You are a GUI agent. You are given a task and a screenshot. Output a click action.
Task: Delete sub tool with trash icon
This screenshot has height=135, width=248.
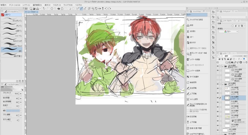pos(23,81)
